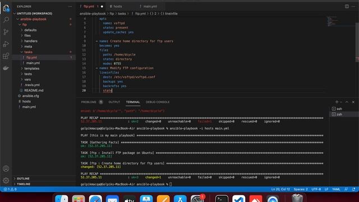Click Spaces: 2 indentation setting

coord(301,189)
